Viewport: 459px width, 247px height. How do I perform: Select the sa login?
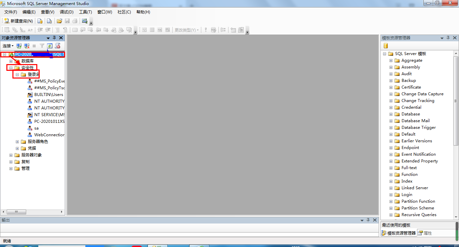(x=36, y=128)
